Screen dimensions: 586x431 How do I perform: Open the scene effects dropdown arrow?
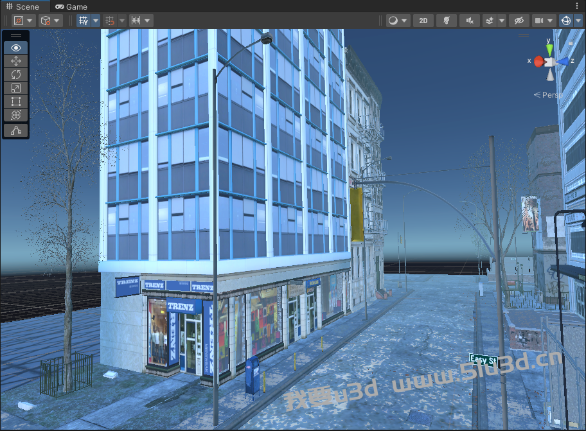point(502,21)
